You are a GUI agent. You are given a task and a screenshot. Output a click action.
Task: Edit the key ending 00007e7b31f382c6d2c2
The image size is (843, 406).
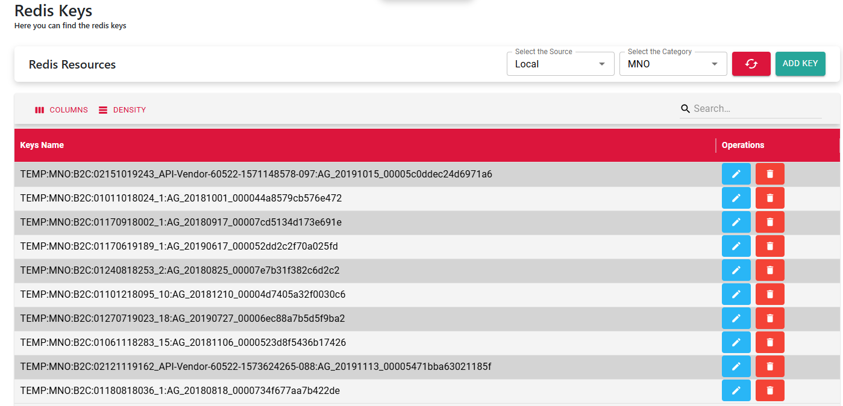[x=736, y=271]
